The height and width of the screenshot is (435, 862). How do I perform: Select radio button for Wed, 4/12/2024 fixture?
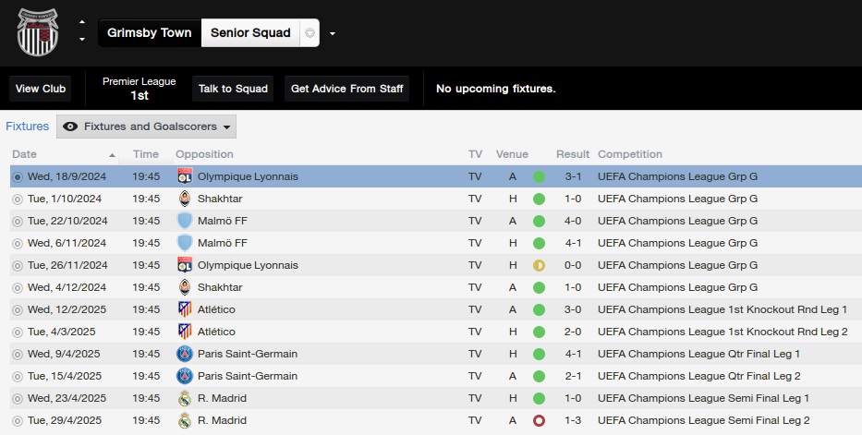tap(18, 288)
